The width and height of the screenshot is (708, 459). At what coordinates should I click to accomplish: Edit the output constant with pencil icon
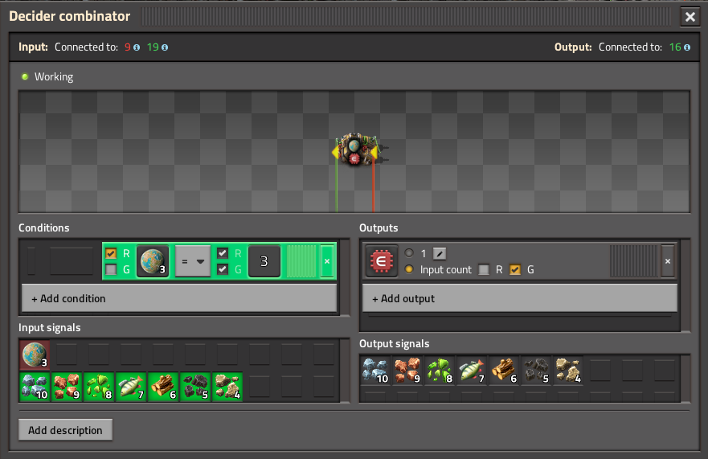point(440,253)
